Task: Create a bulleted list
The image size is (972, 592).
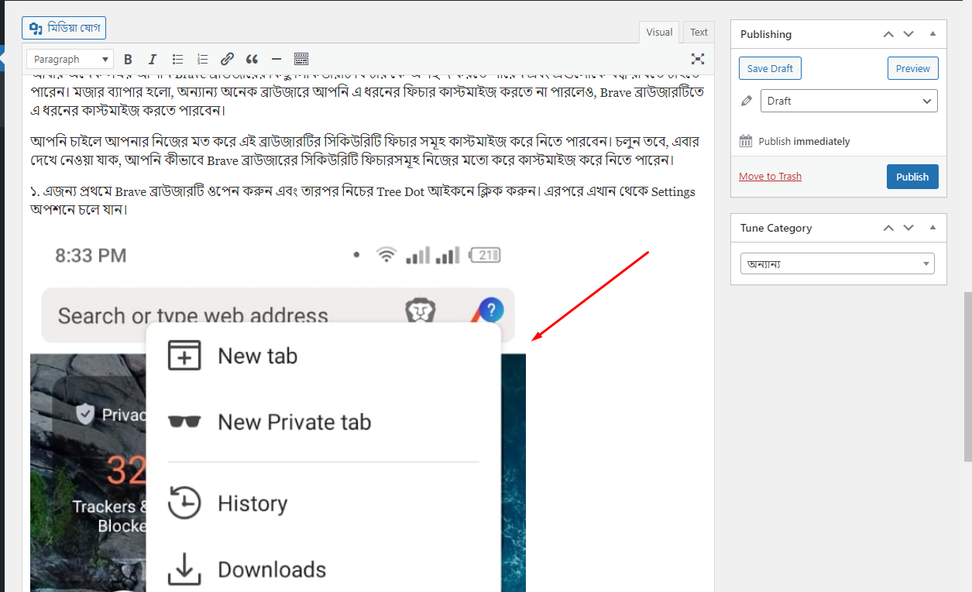Action: tap(177, 58)
